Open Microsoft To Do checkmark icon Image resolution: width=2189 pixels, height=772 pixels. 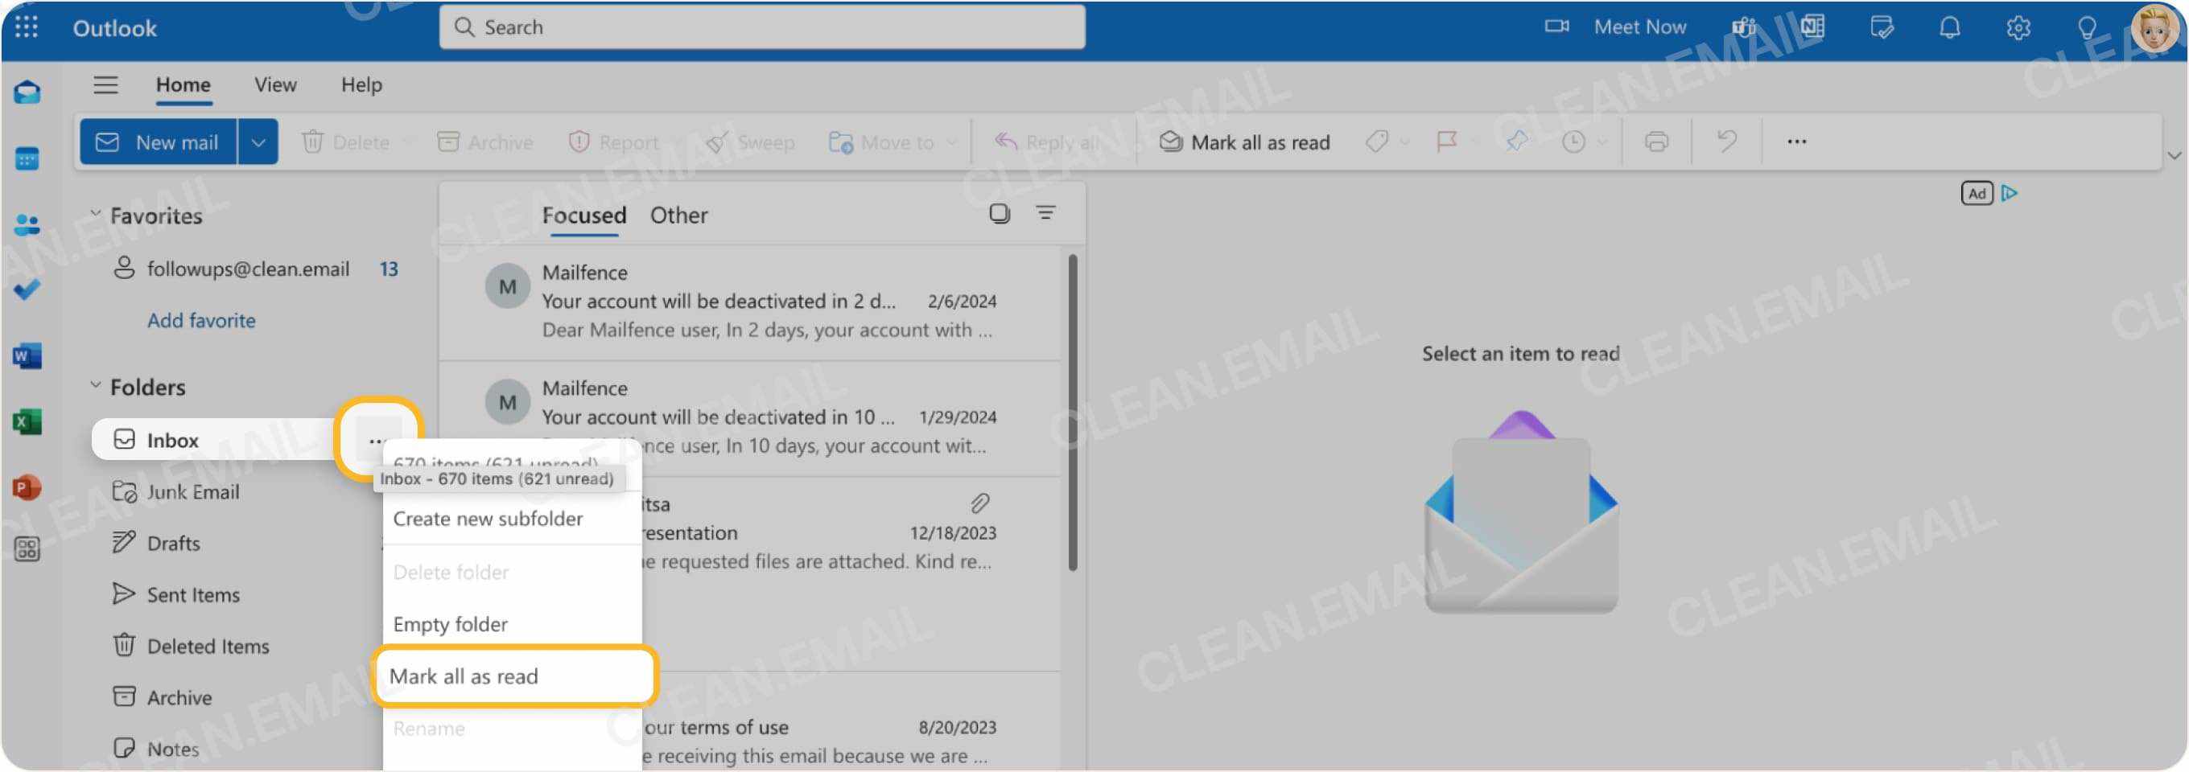click(28, 291)
